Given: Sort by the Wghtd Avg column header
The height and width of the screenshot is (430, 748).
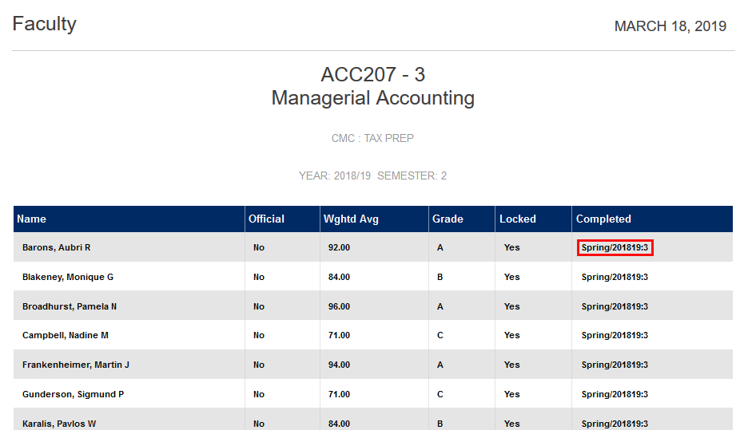Looking at the screenshot, I should click(351, 219).
